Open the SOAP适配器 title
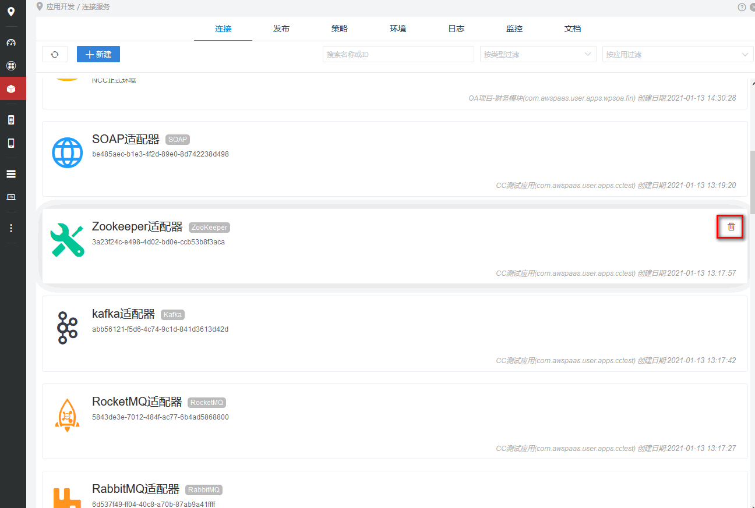This screenshot has width=755, height=508. point(126,140)
